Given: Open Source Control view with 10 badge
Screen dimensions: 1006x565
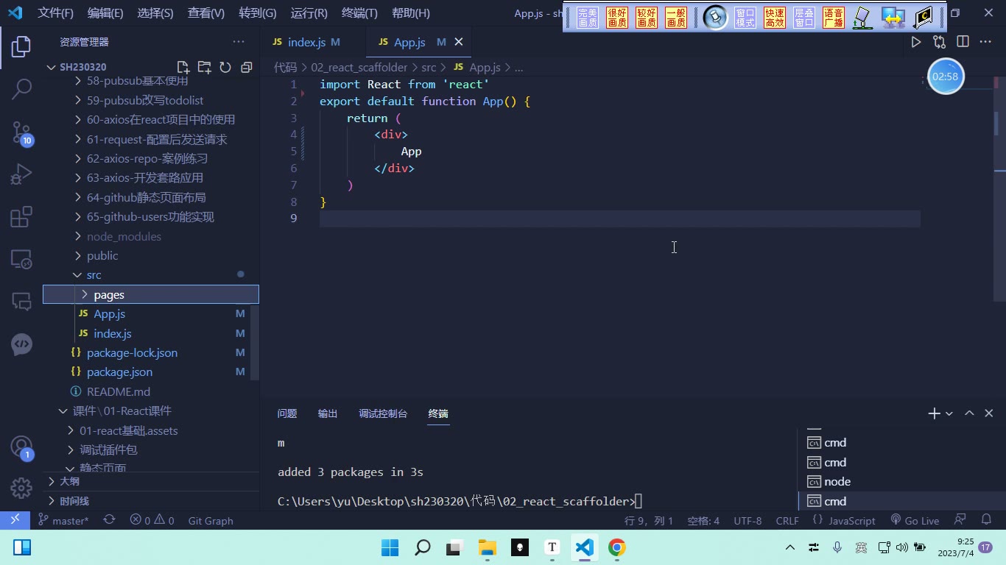Looking at the screenshot, I should 21,132.
